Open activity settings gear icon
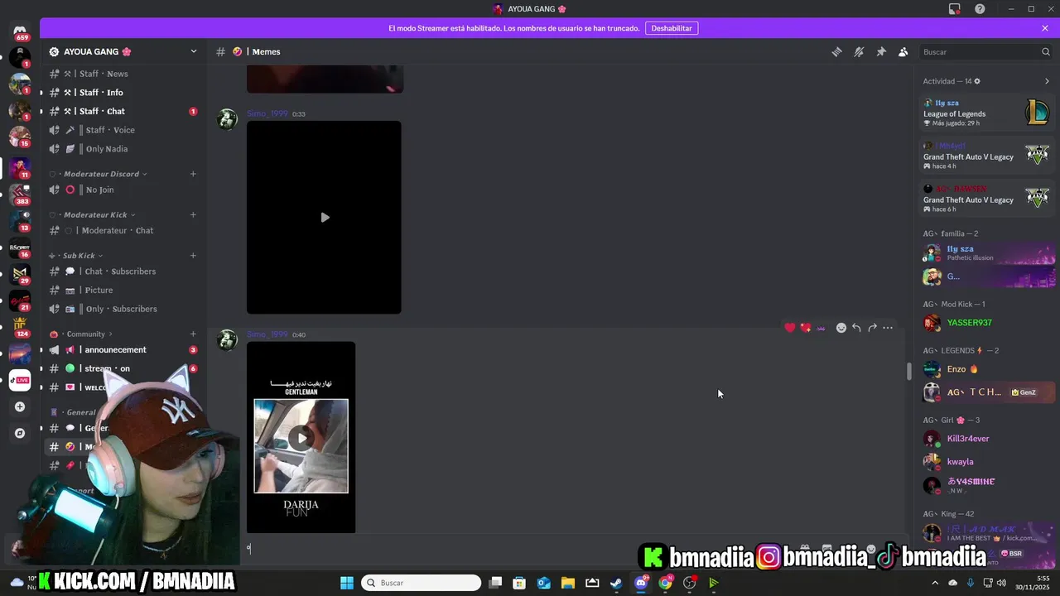 977,81
